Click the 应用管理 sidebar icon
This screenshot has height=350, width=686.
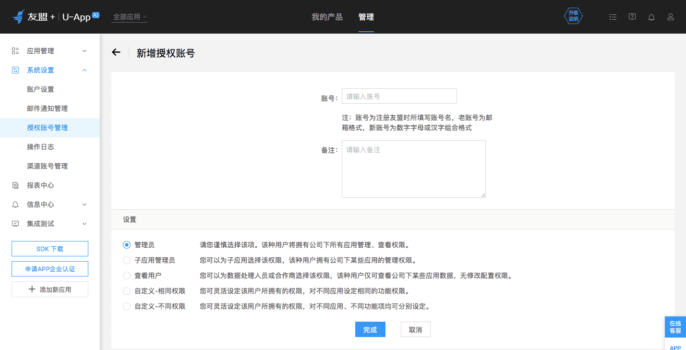coord(15,51)
